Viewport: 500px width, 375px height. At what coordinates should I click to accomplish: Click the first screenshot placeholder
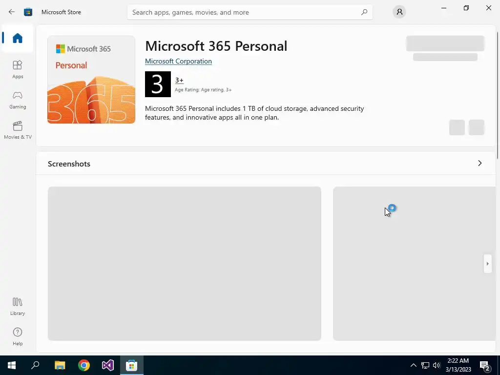click(x=184, y=264)
